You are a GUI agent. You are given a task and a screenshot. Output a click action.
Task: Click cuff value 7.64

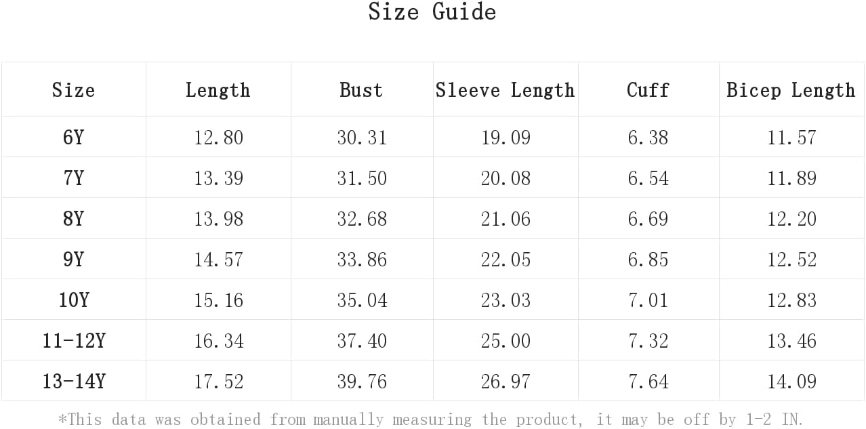pyautogui.click(x=648, y=382)
